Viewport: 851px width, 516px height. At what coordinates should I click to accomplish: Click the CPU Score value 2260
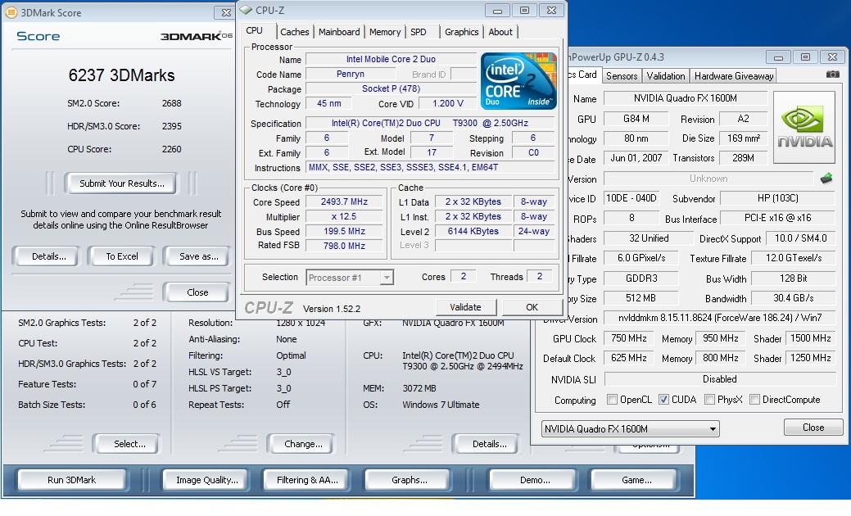pos(171,149)
